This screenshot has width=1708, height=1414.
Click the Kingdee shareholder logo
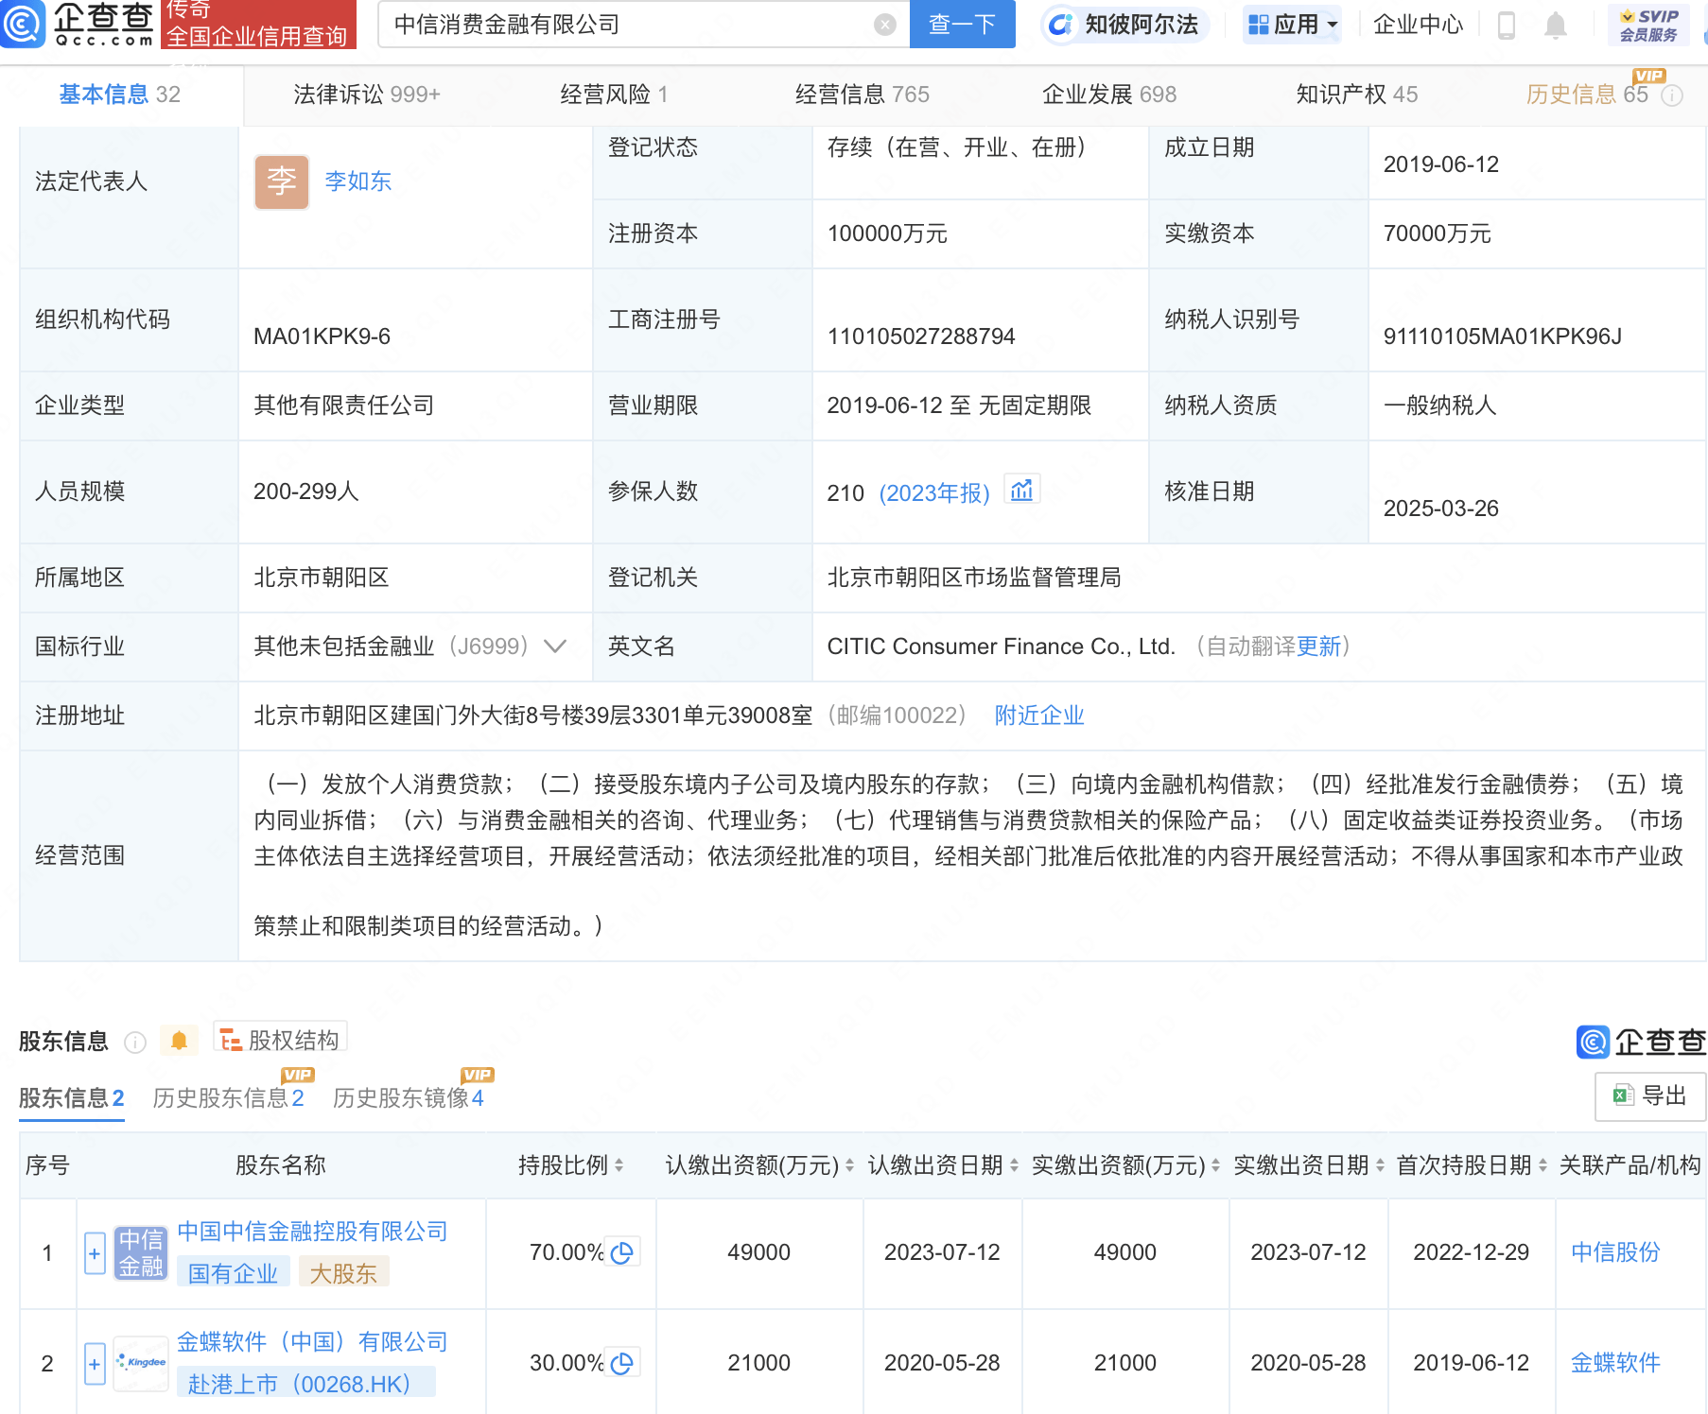141,1363
